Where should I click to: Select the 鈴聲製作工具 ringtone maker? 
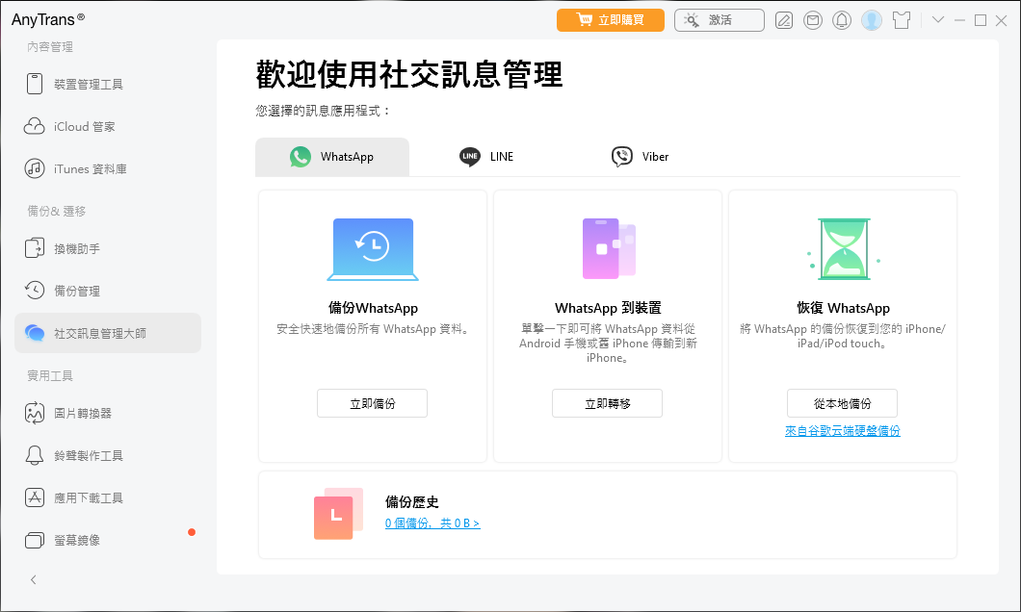90,455
